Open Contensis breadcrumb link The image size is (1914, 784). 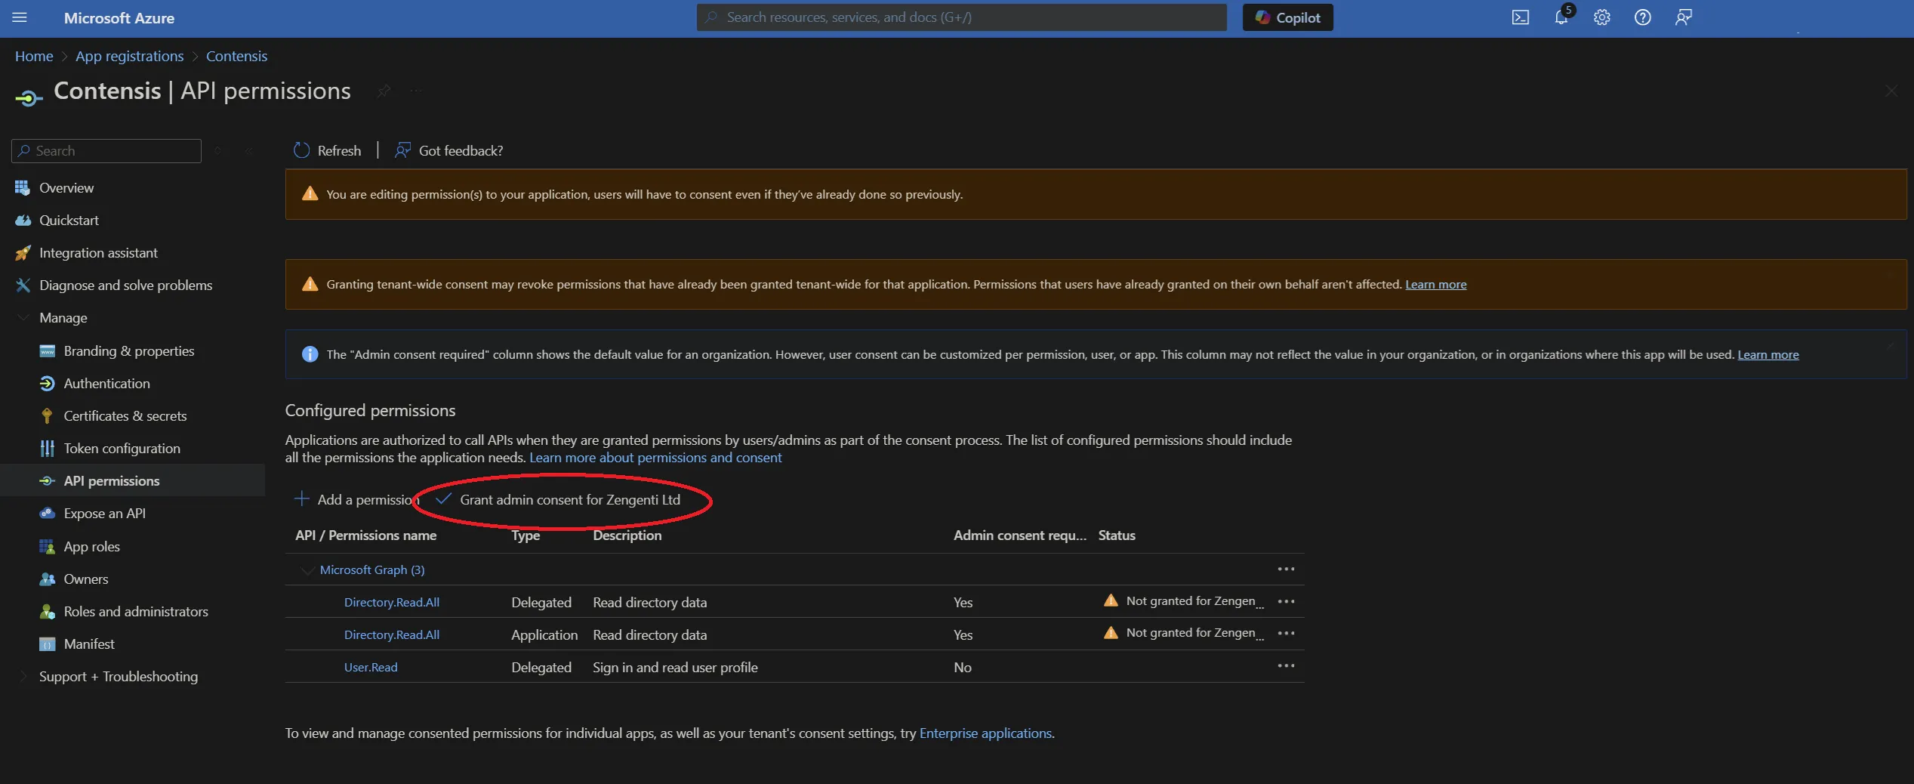(236, 56)
